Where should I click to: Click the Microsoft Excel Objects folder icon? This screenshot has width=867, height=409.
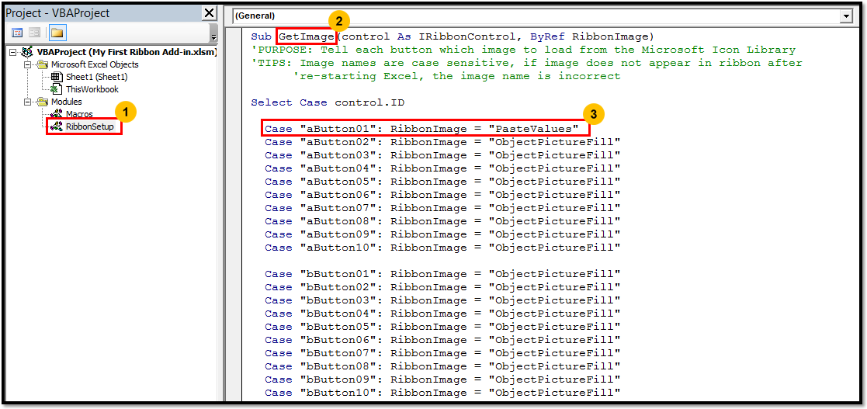pyautogui.click(x=43, y=64)
